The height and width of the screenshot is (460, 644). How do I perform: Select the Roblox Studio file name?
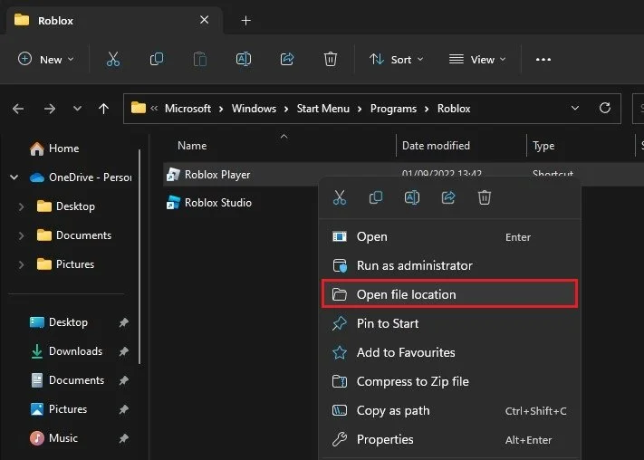(x=218, y=203)
